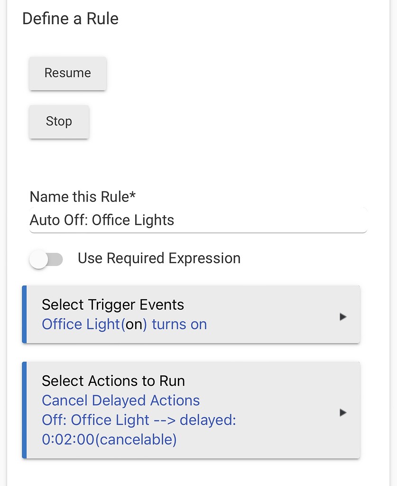Click the black triangle icon beside actions list
The width and height of the screenshot is (397, 486).
(x=343, y=413)
